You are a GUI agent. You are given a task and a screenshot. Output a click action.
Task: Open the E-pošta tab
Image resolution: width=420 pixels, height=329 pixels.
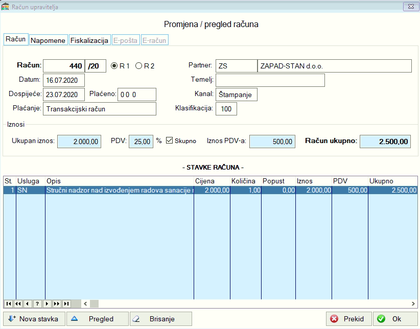[x=125, y=40]
